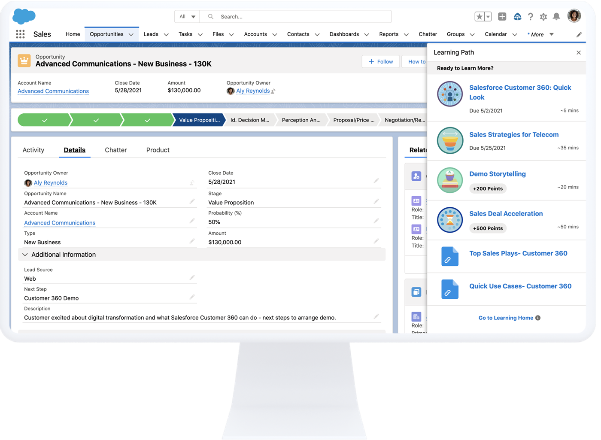This screenshot has height=440, width=601.
Task: Click the Top Sales Plays link file icon
Action: coord(450,256)
